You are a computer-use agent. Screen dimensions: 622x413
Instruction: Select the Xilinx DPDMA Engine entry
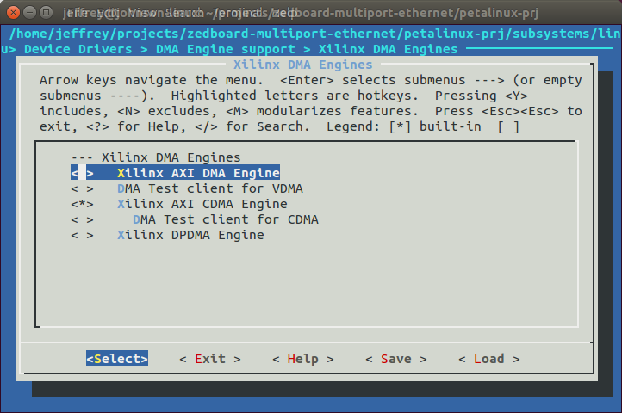pyautogui.click(x=190, y=235)
